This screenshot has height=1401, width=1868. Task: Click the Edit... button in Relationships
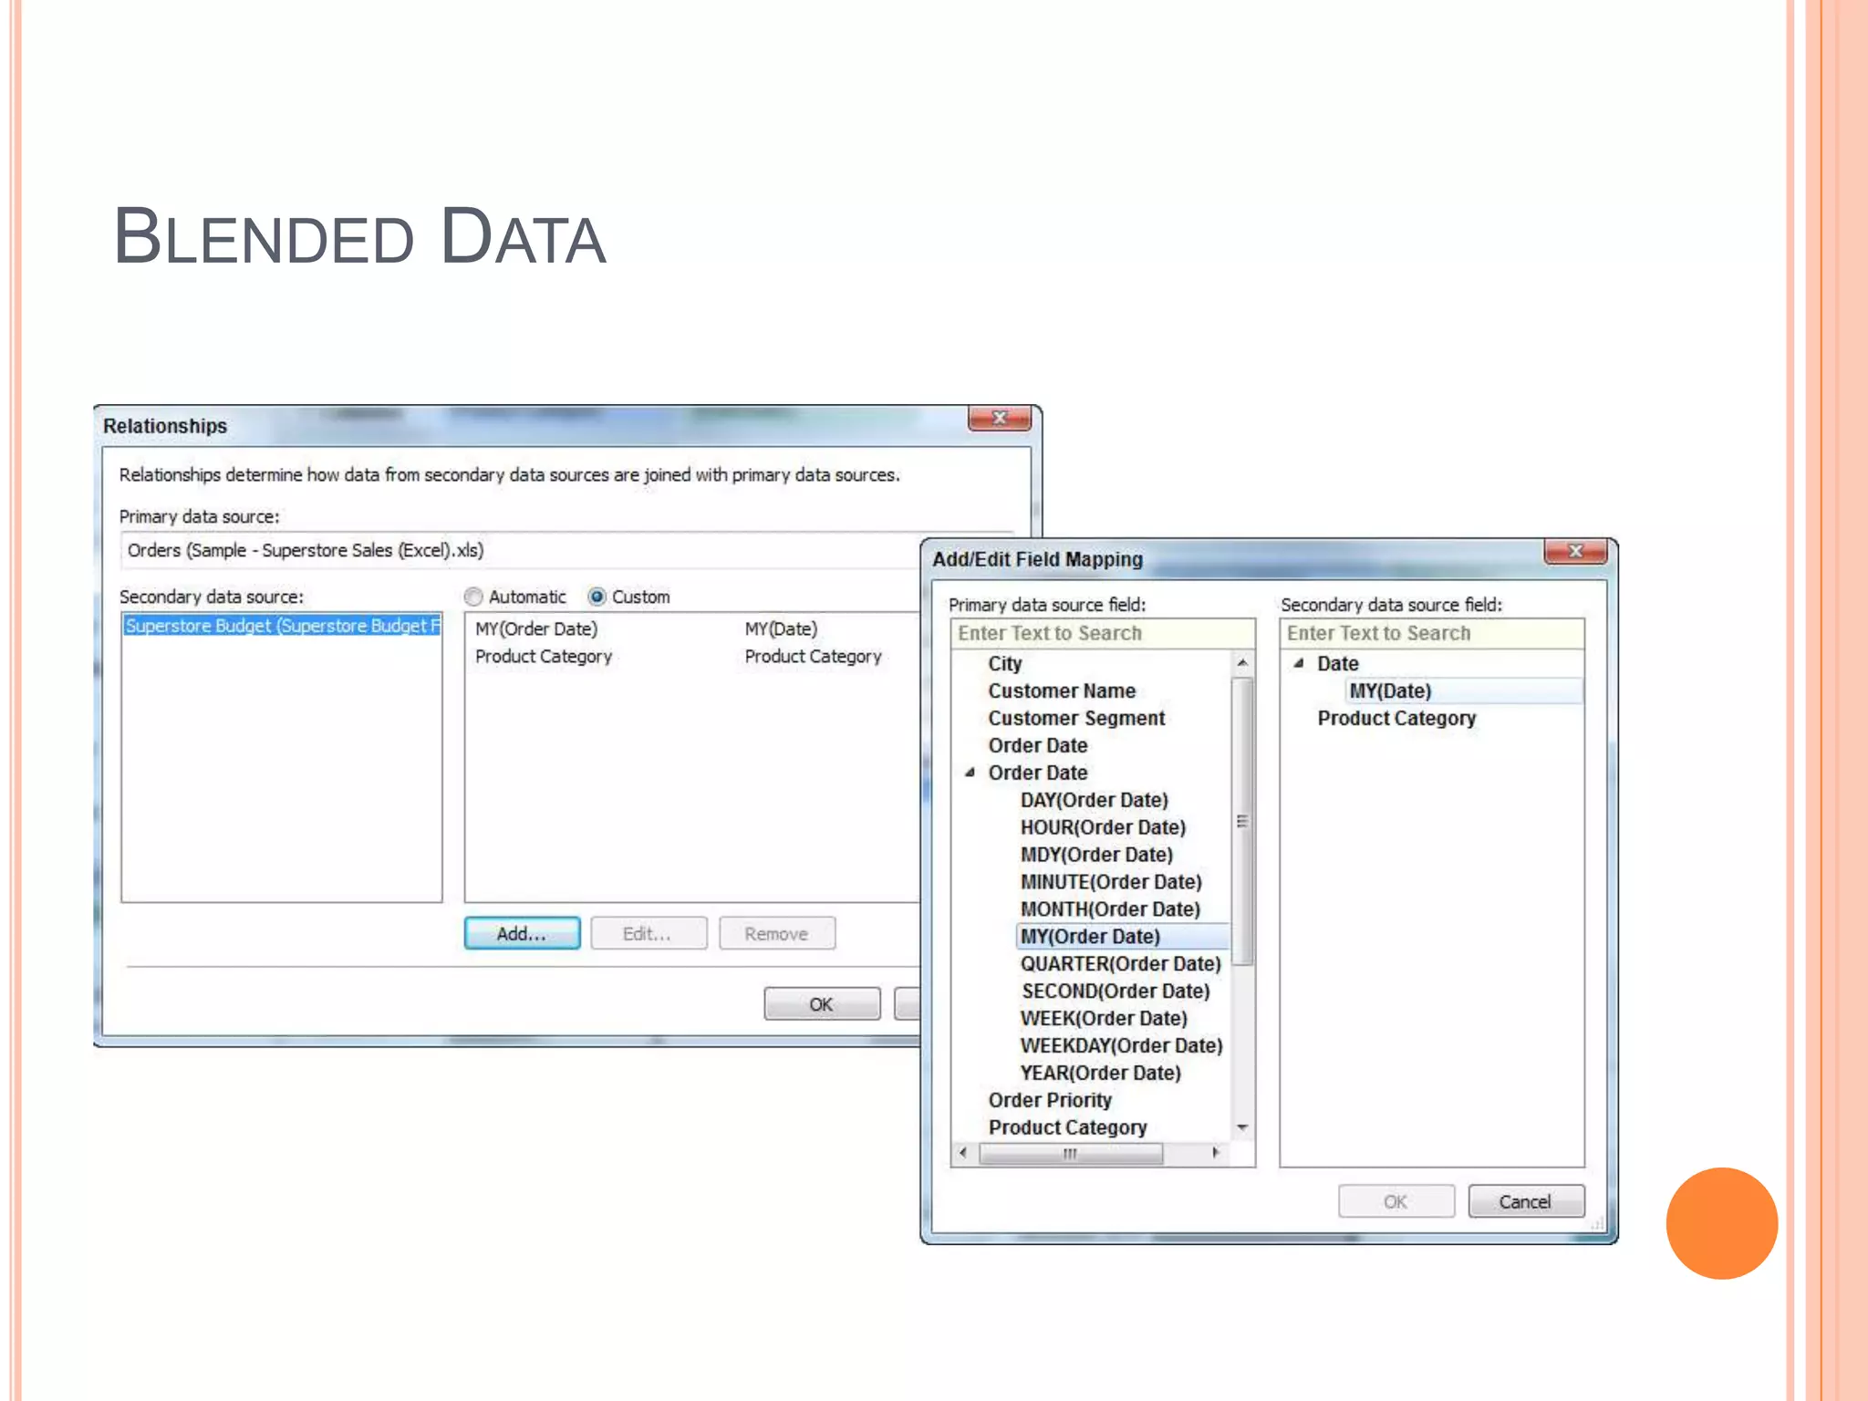649,933
